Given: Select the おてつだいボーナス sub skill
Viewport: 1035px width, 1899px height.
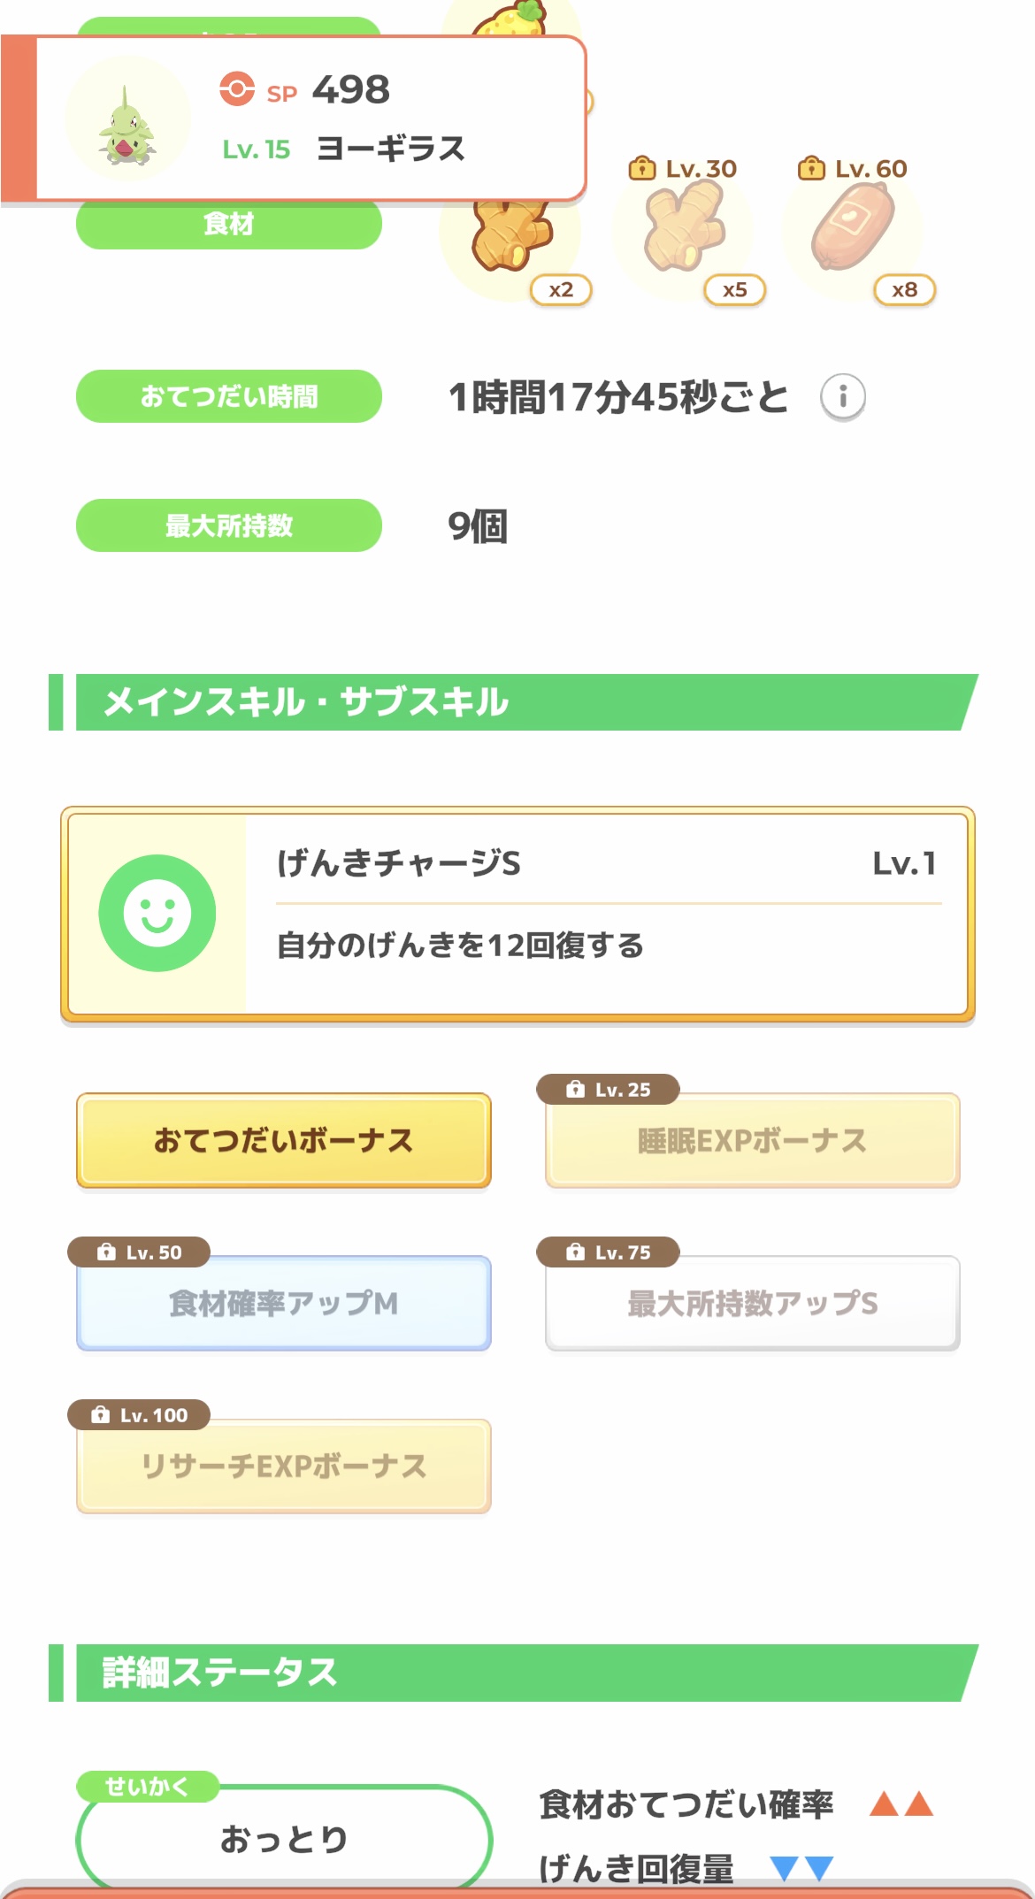Looking at the screenshot, I should (283, 1141).
